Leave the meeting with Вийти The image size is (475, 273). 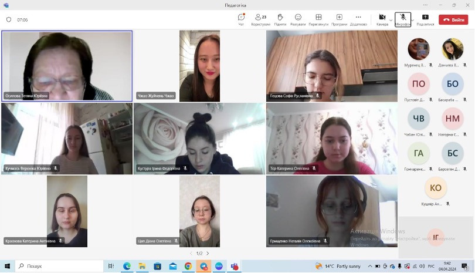453,20
